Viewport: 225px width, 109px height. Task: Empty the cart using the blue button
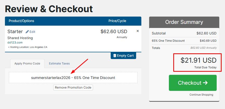pyautogui.click(x=123, y=56)
